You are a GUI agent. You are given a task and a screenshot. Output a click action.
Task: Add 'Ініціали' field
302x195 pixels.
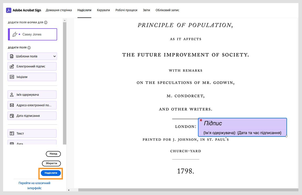point(32,77)
